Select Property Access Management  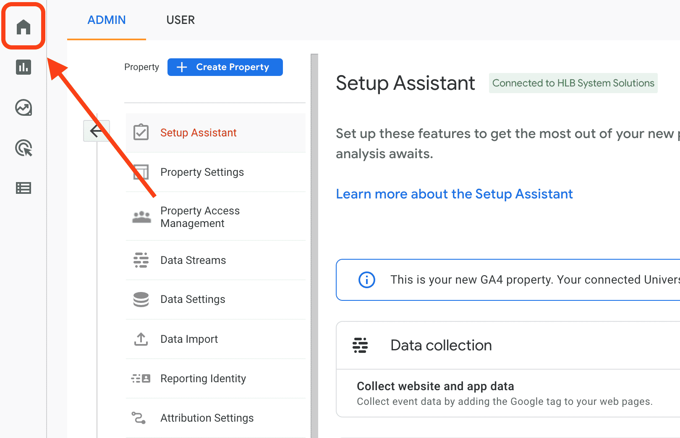point(200,216)
